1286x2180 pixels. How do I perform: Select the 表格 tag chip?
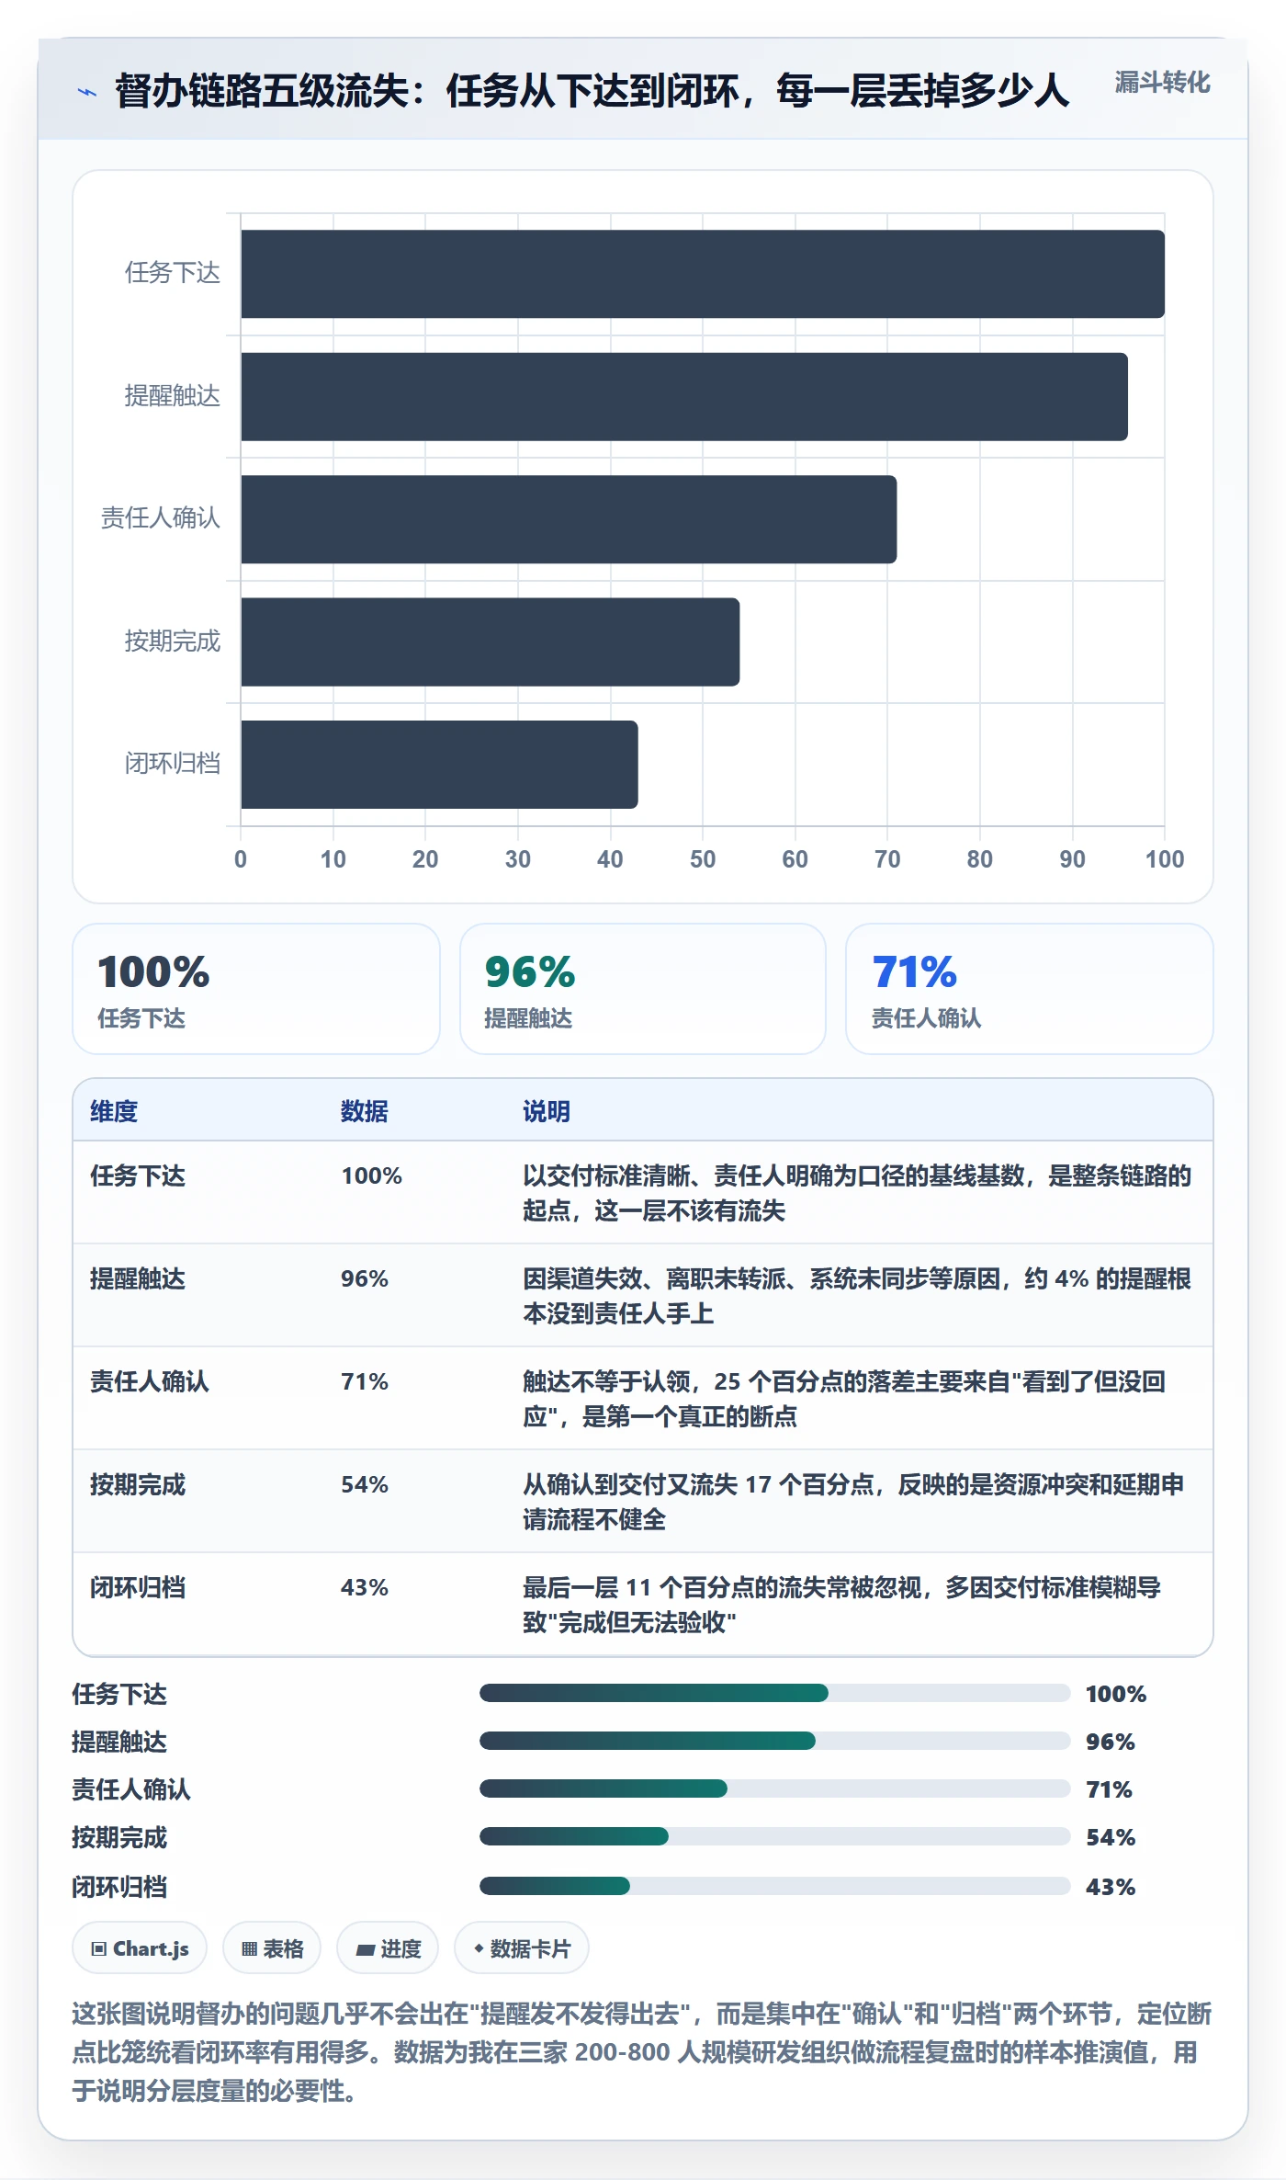click(x=272, y=1948)
